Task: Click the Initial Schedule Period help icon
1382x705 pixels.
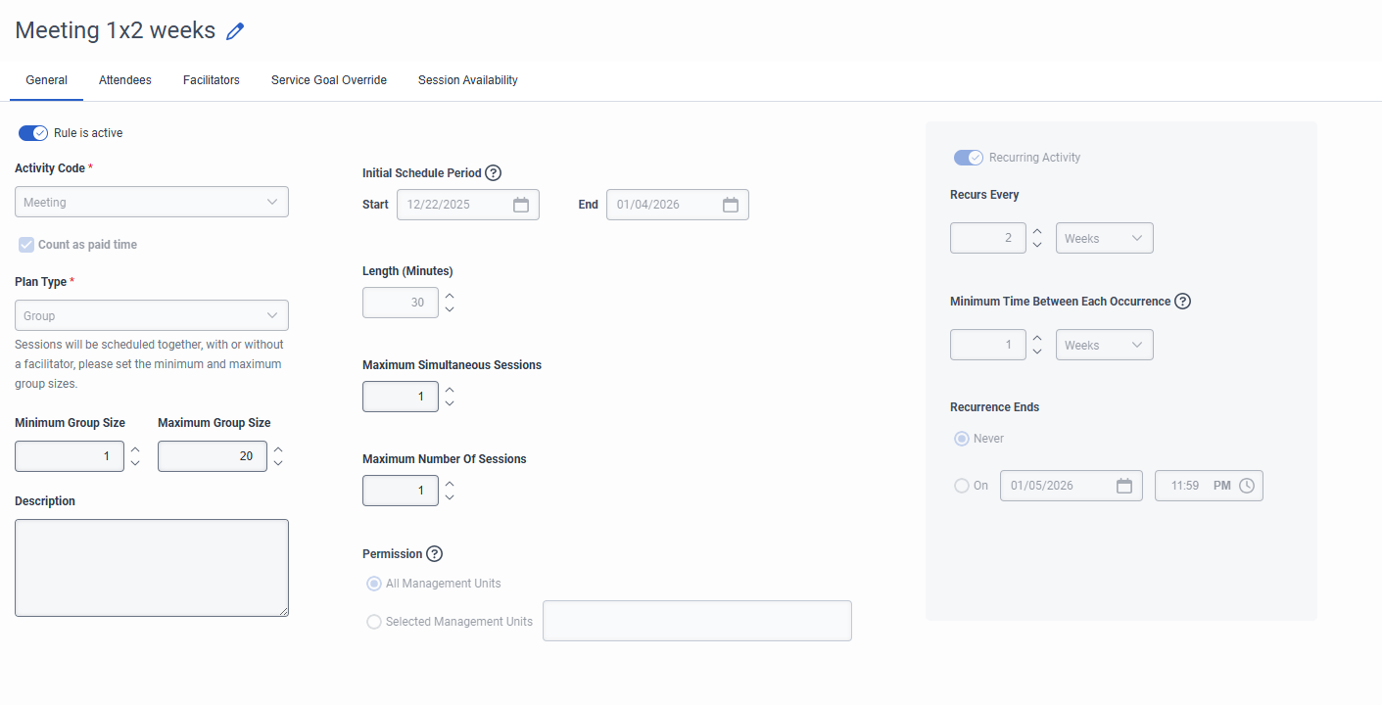Action: (494, 173)
